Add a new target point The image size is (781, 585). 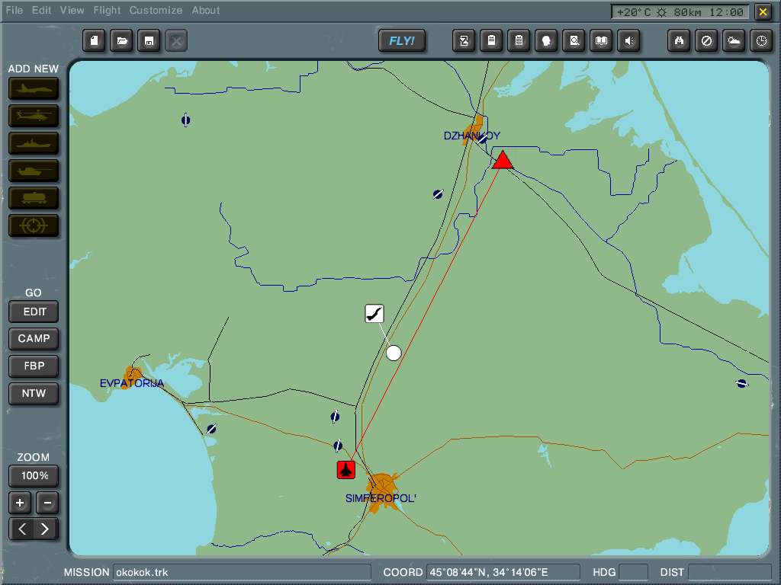[x=34, y=225]
